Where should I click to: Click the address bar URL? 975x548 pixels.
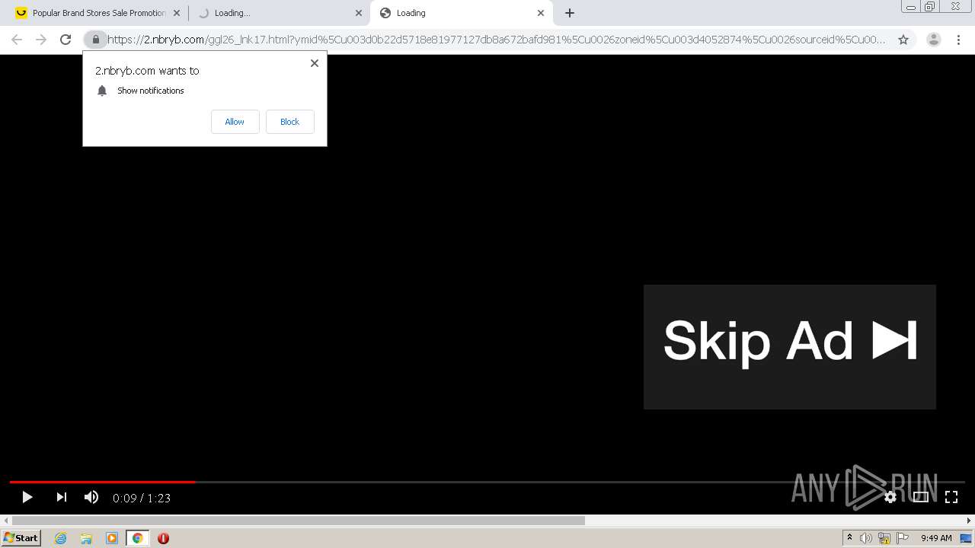click(x=496, y=40)
